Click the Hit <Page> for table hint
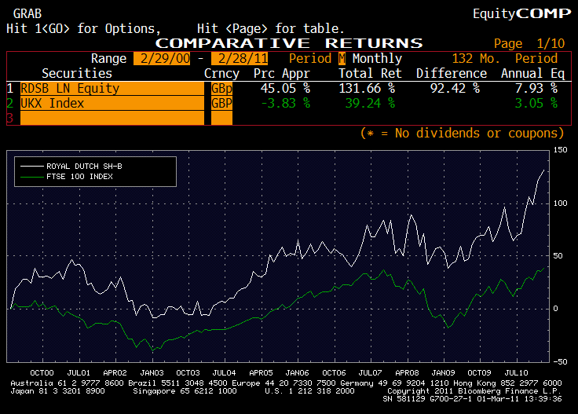 tap(271, 29)
